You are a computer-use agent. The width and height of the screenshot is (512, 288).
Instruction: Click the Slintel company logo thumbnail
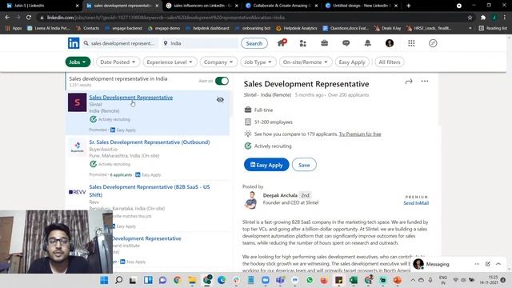[x=77, y=102]
